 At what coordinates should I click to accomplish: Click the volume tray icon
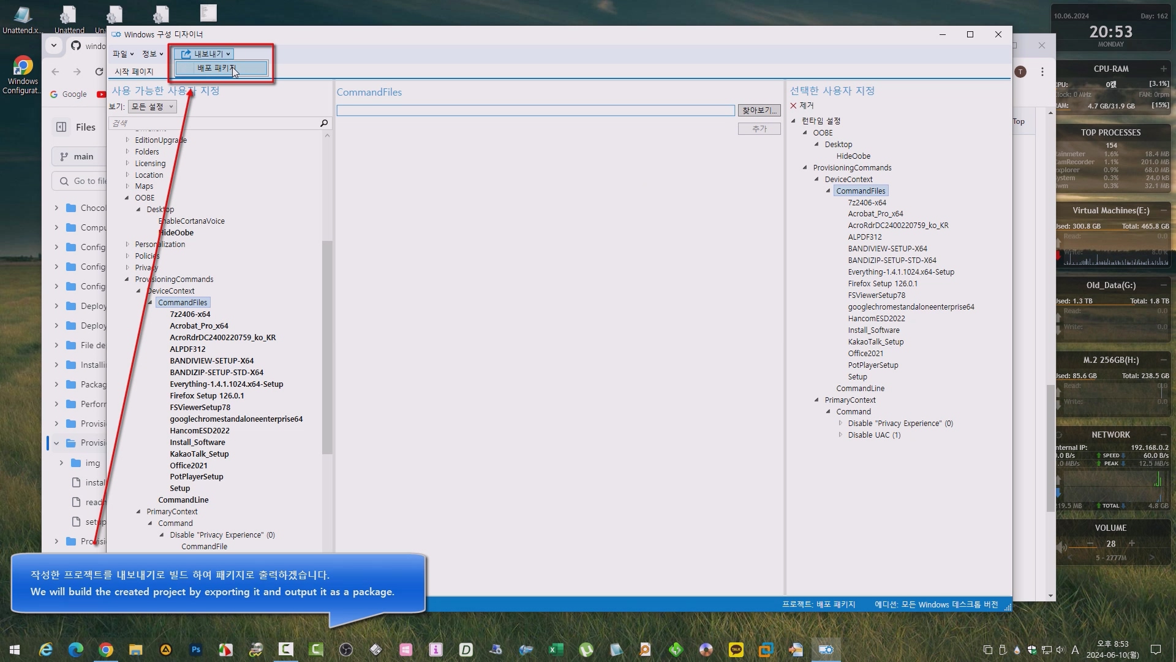click(1060, 650)
